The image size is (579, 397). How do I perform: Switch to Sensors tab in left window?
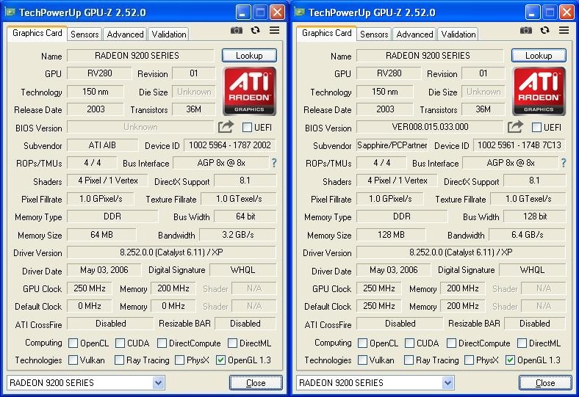(84, 34)
